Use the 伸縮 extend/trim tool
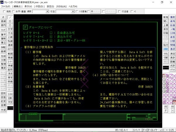The width and height of the screenshot is (176, 132). [x=10, y=65]
